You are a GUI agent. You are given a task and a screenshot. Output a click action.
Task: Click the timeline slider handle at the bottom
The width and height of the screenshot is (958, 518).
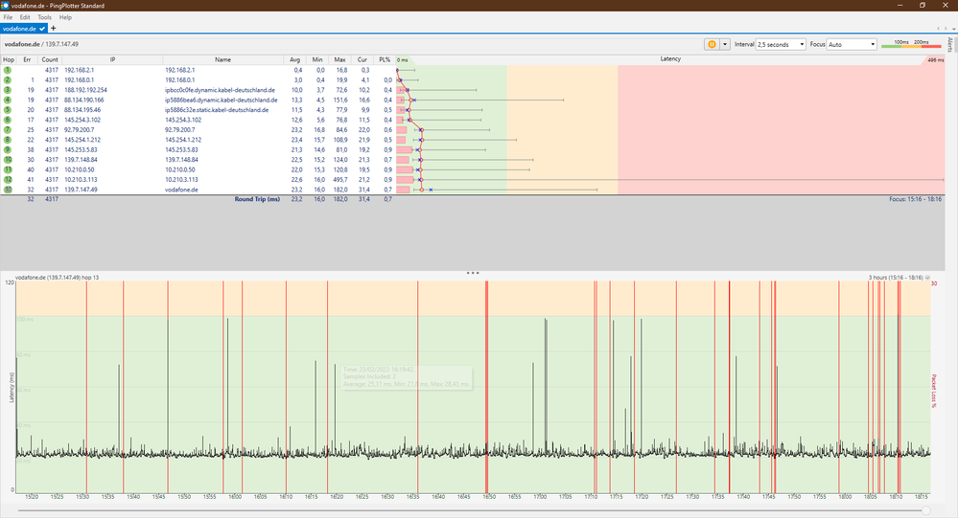[923, 511]
